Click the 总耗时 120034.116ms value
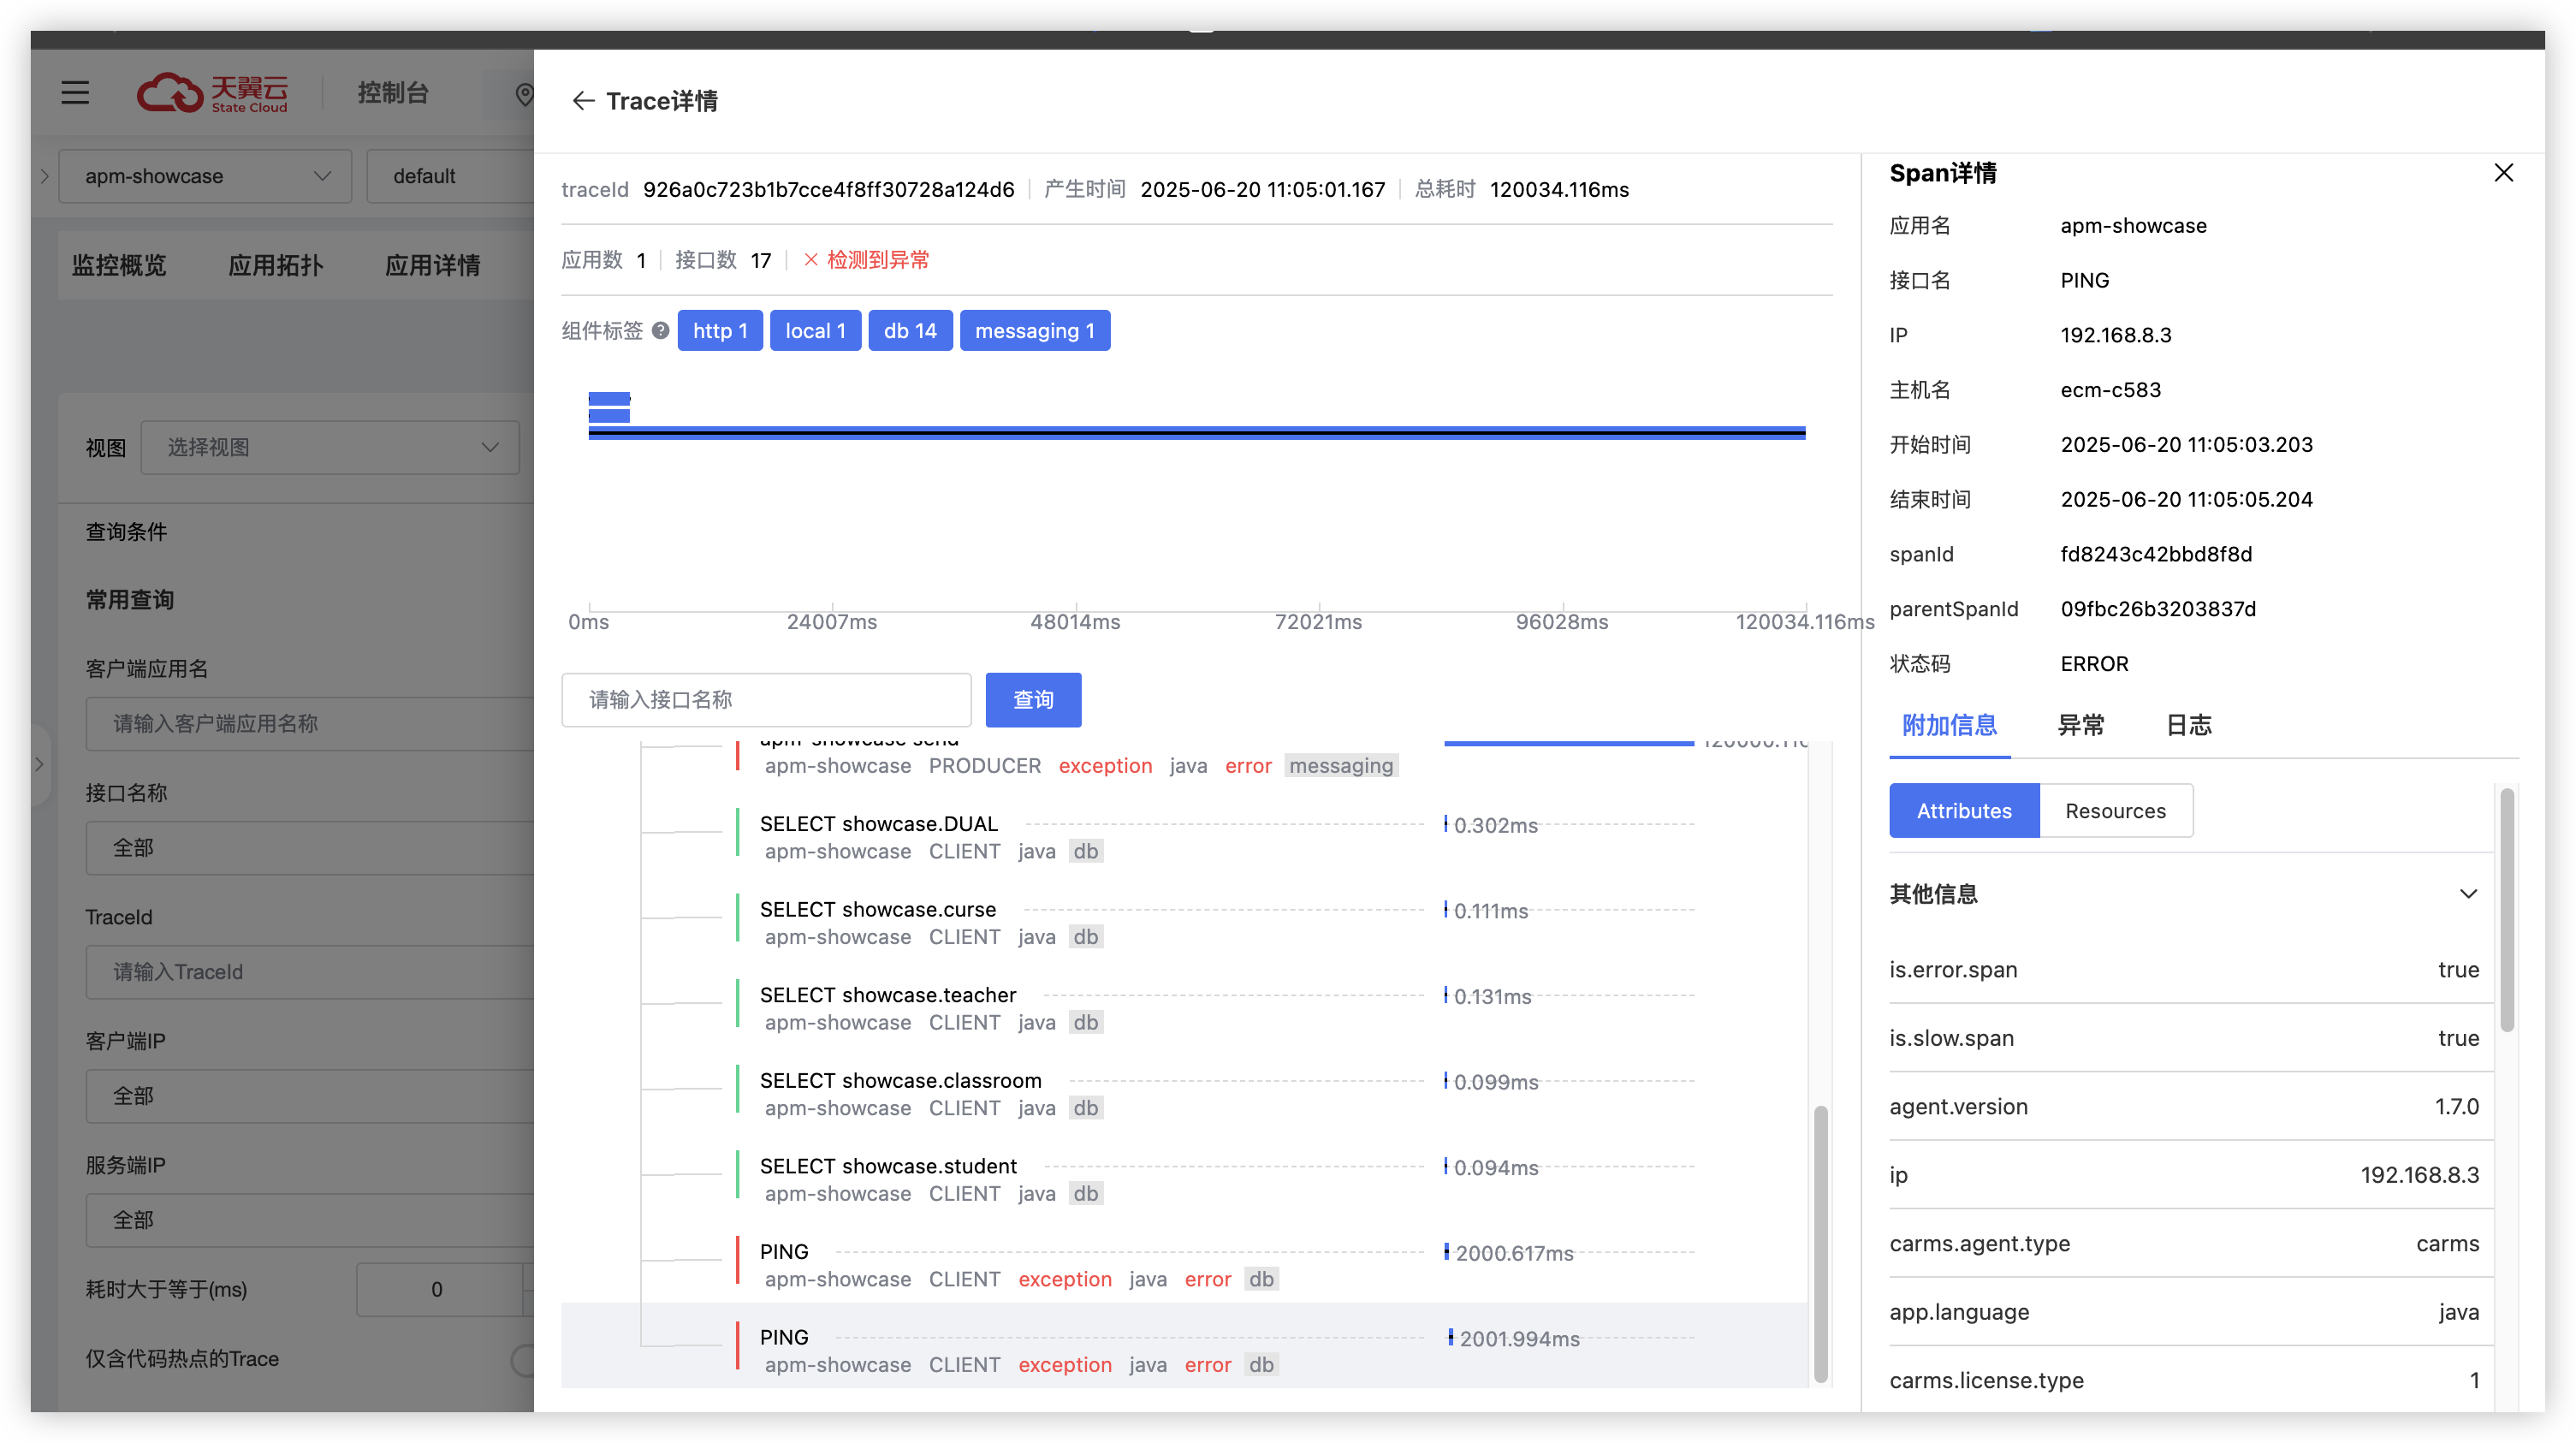The height and width of the screenshot is (1443, 2576). (x=1559, y=190)
